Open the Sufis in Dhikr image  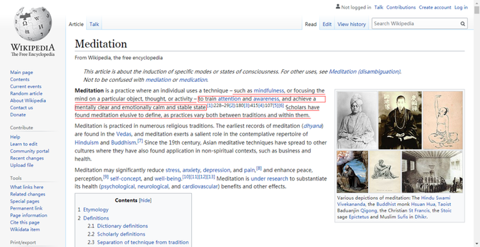(432, 172)
